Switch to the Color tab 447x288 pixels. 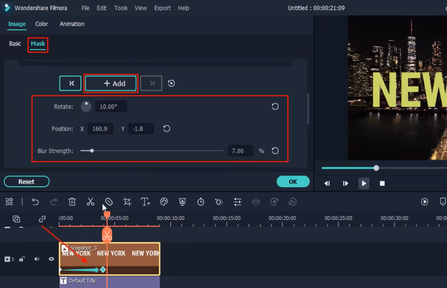41,24
